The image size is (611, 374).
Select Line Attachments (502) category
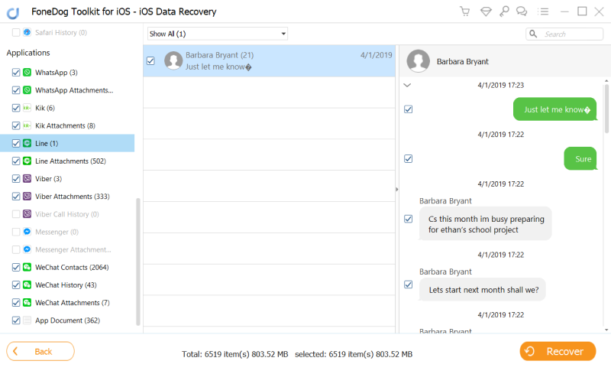point(70,161)
